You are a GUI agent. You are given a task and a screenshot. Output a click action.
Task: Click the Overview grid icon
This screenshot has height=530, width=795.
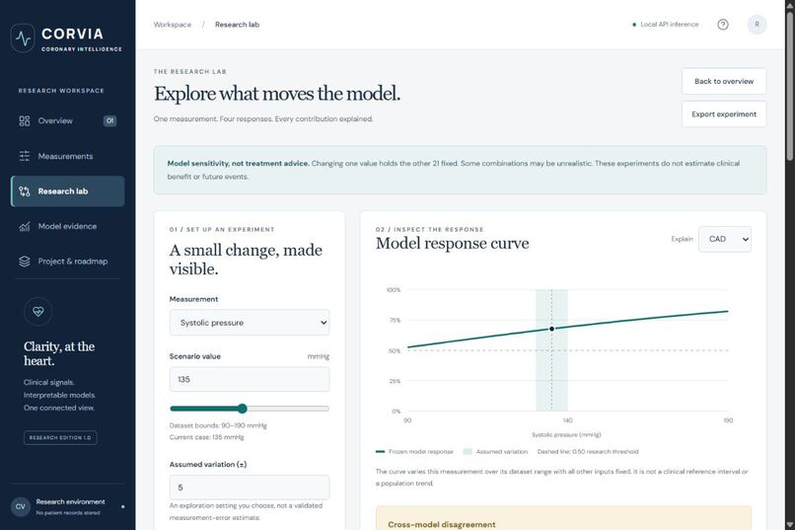pos(25,120)
